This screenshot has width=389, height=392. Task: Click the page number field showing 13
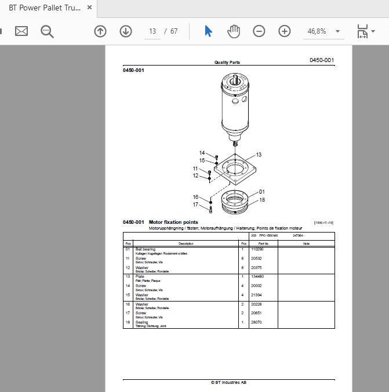(x=152, y=31)
